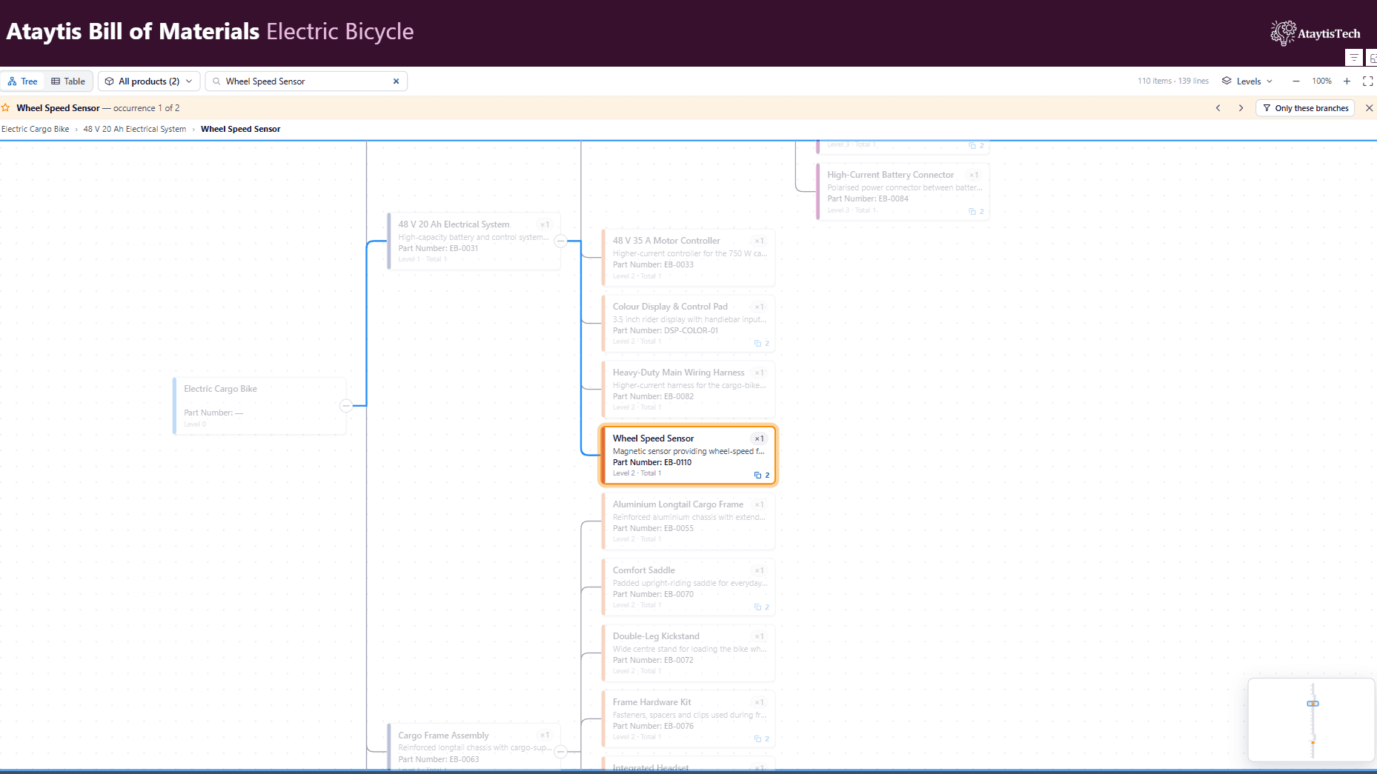Screen dimensions: 1377x774
Task: Go to previous search occurrence
Action: [x=1218, y=108]
